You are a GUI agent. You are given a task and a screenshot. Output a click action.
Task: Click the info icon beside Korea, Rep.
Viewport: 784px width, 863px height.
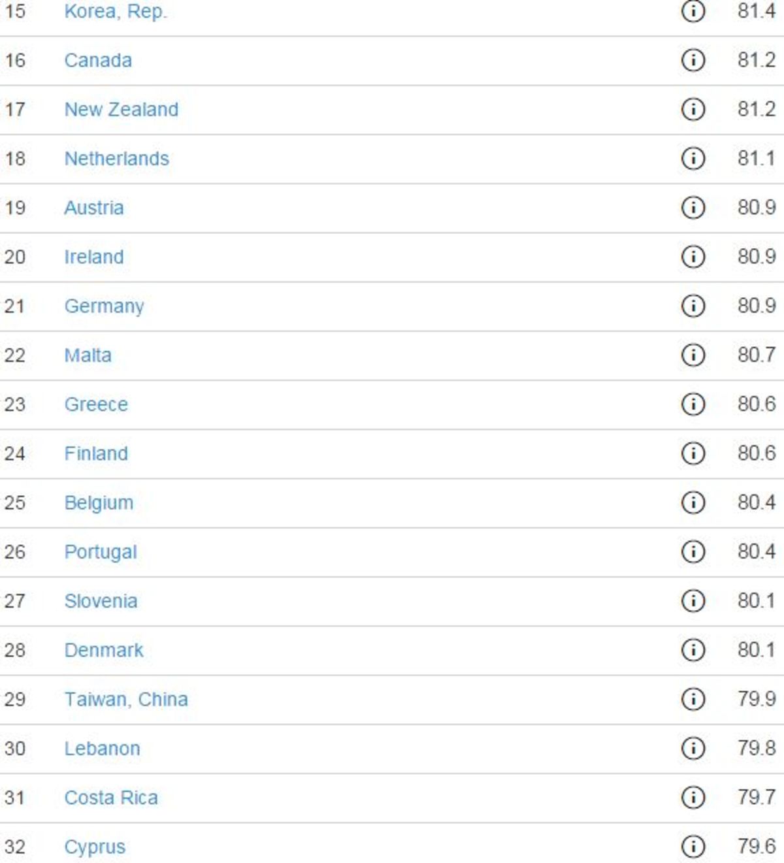[693, 11]
